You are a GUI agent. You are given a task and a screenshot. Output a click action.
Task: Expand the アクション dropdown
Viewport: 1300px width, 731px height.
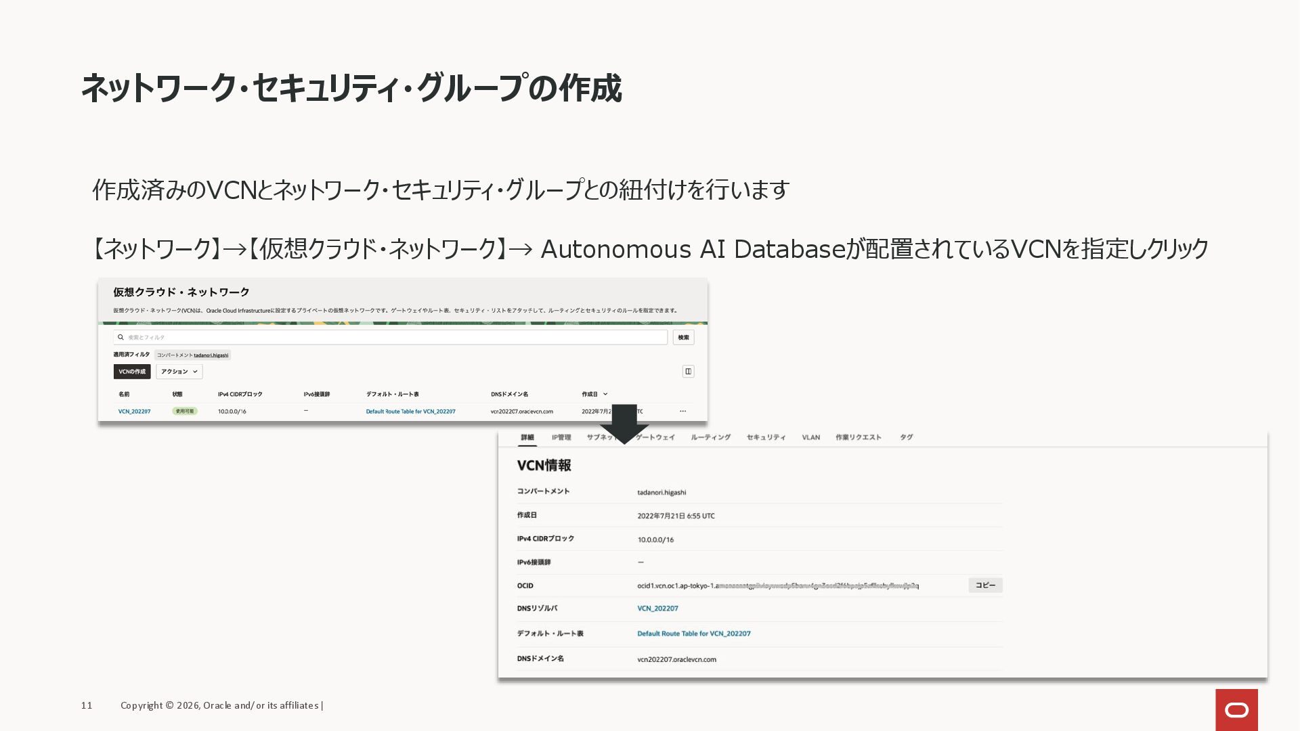tap(179, 372)
